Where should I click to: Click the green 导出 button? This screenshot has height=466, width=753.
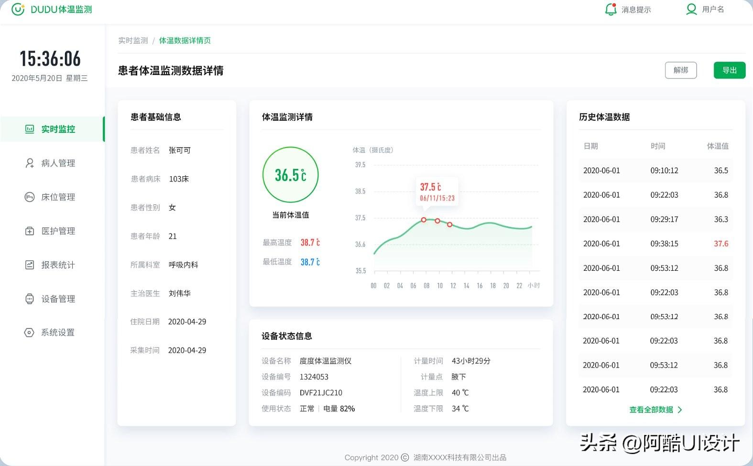tap(730, 70)
